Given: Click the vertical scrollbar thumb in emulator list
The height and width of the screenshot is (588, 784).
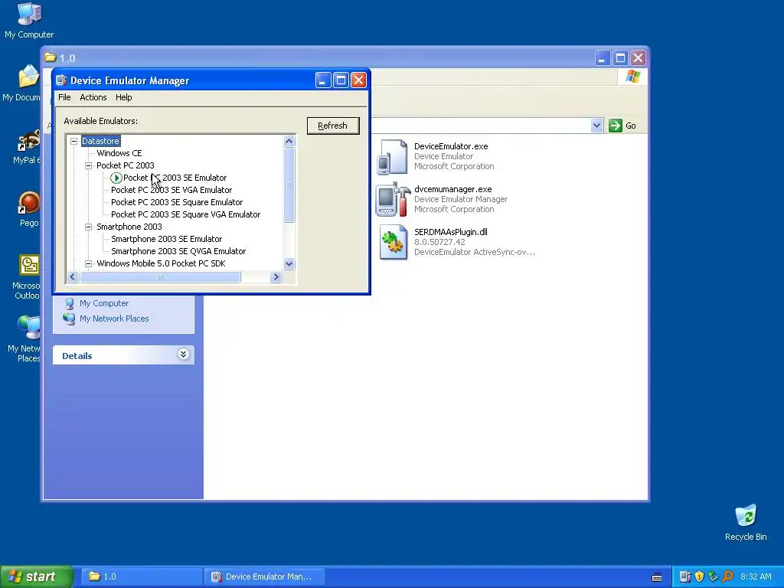Looking at the screenshot, I should click(289, 185).
